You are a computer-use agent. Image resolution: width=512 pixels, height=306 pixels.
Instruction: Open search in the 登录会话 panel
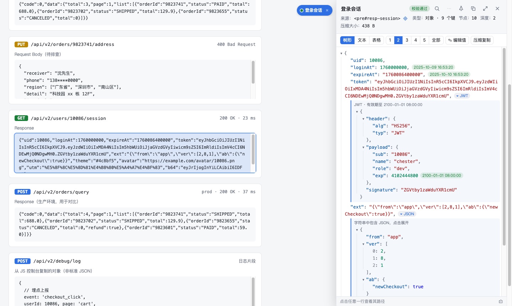click(x=437, y=9)
